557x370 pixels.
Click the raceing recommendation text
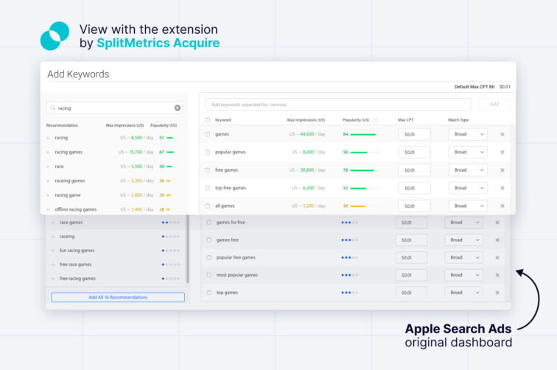tap(67, 237)
